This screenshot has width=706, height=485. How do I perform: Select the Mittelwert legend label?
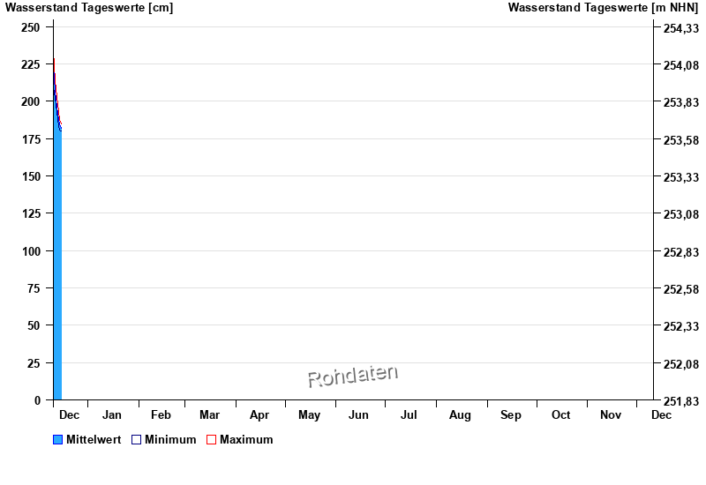[x=94, y=440]
